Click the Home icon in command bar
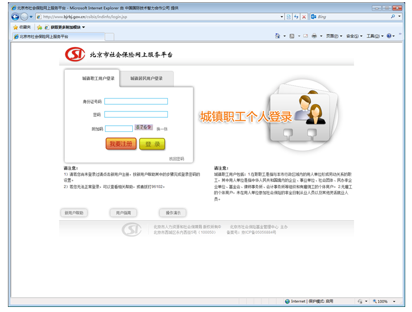Image resolution: width=412 pixels, height=312 pixels. tap(278, 36)
